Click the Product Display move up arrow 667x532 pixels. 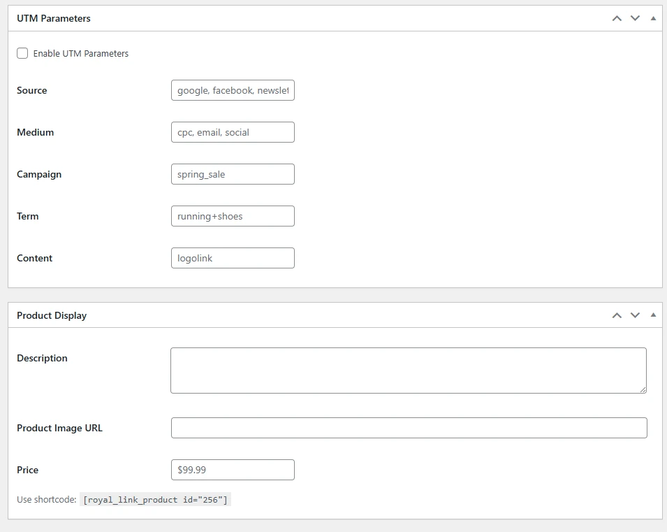click(617, 315)
